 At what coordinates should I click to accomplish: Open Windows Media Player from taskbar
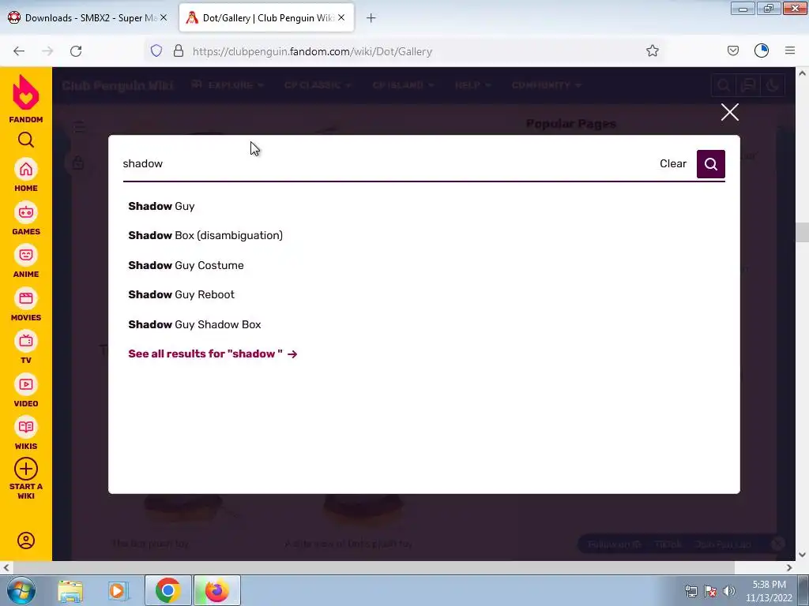(119, 590)
